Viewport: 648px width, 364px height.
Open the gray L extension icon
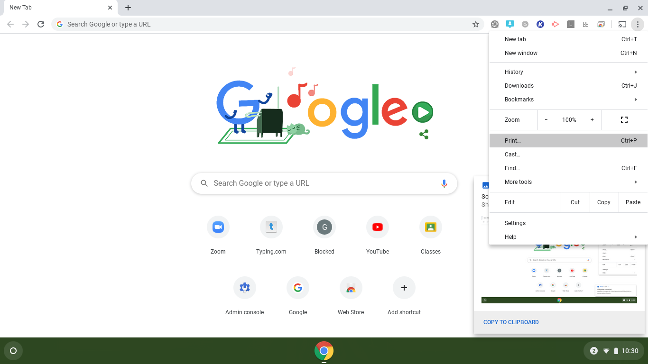[x=571, y=24]
